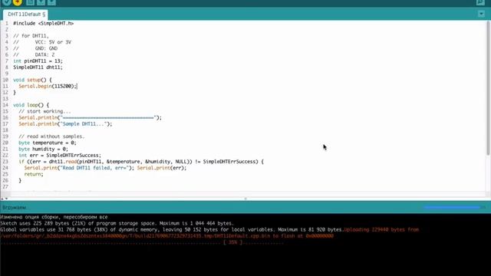Click the "[ 35% ]" upload percentage text
491x276 pixels.
pyautogui.click(x=232, y=242)
